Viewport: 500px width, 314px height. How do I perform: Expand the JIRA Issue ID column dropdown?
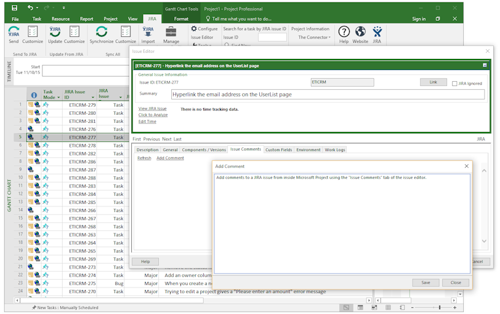coord(93,97)
